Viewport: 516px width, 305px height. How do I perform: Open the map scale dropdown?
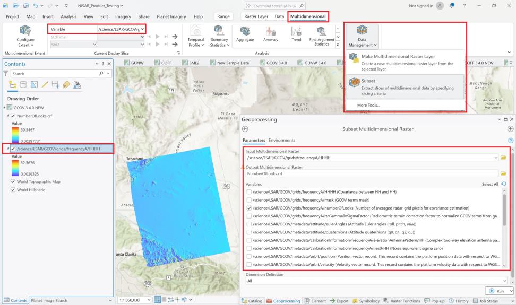(149, 300)
